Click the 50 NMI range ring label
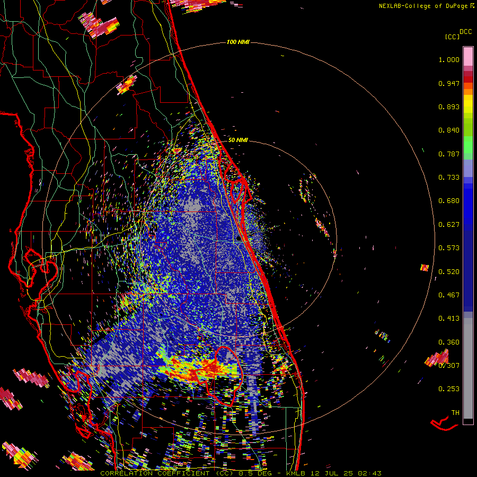 [x=238, y=140]
